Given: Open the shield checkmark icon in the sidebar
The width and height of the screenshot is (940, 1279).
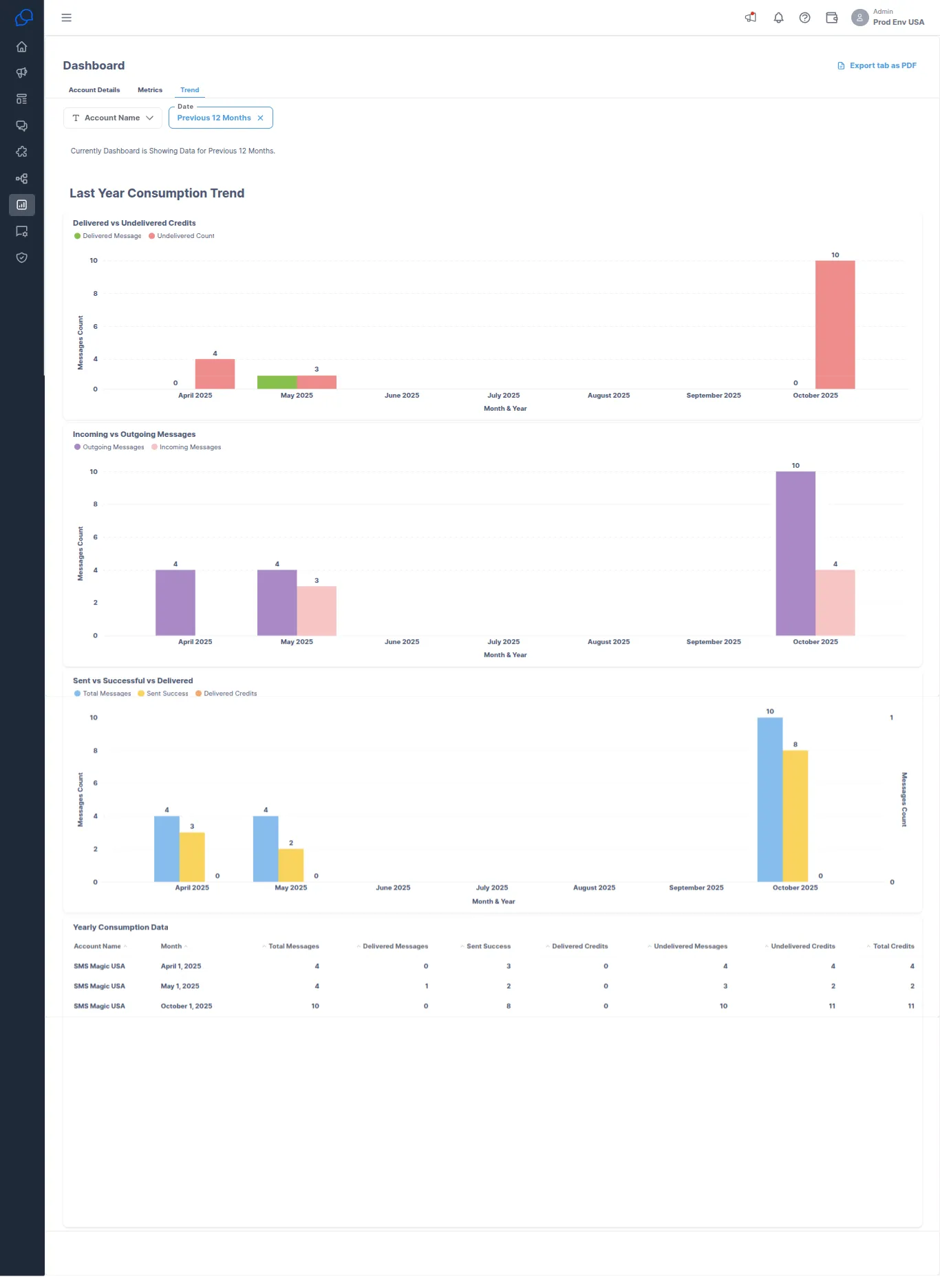Looking at the screenshot, I should click(x=22, y=258).
